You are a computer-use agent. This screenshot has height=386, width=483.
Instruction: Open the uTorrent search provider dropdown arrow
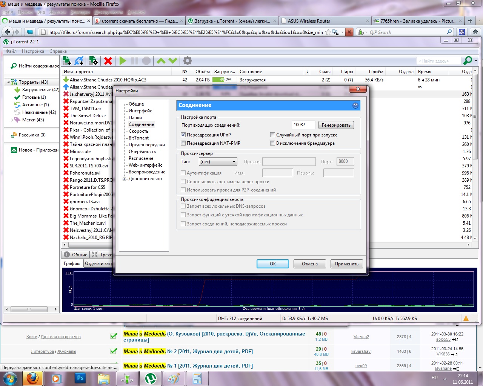[x=476, y=61]
